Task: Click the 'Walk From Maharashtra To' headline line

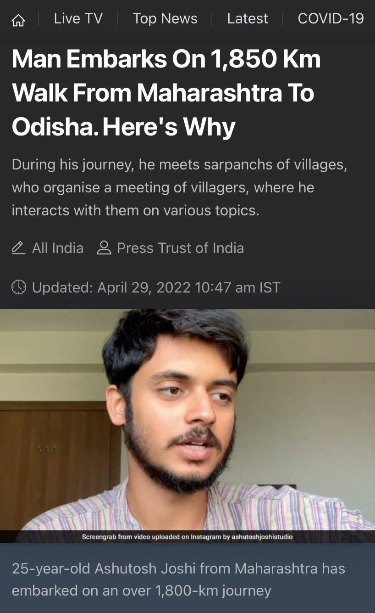Action: click(x=163, y=93)
